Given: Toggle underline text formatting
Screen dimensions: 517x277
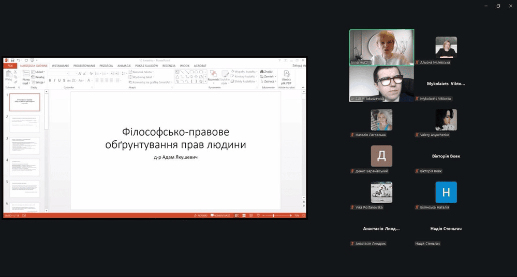Looking at the screenshot, I should 59,80.
